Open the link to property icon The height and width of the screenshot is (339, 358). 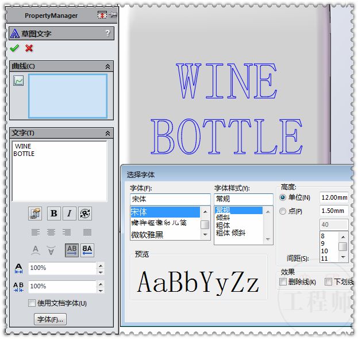point(36,214)
